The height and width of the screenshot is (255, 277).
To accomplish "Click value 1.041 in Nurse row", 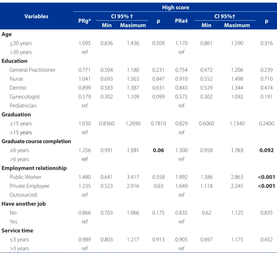I will point(84,79).
